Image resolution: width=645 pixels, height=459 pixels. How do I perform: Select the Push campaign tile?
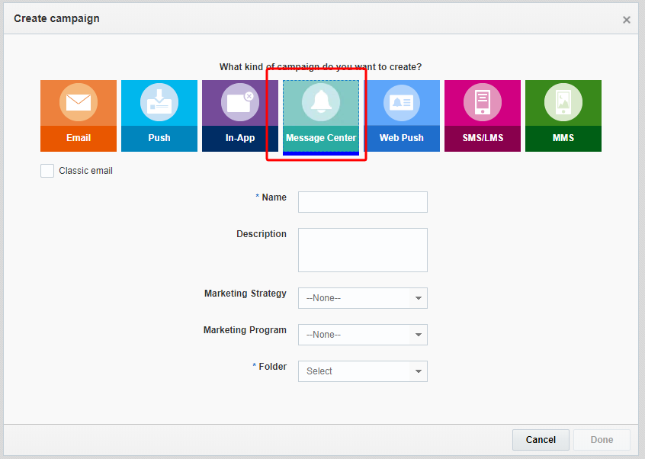[x=159, y=116]
